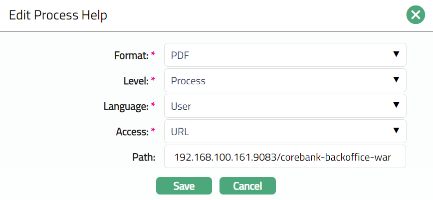Close the Edit Process Help dialog

point(415,15)
